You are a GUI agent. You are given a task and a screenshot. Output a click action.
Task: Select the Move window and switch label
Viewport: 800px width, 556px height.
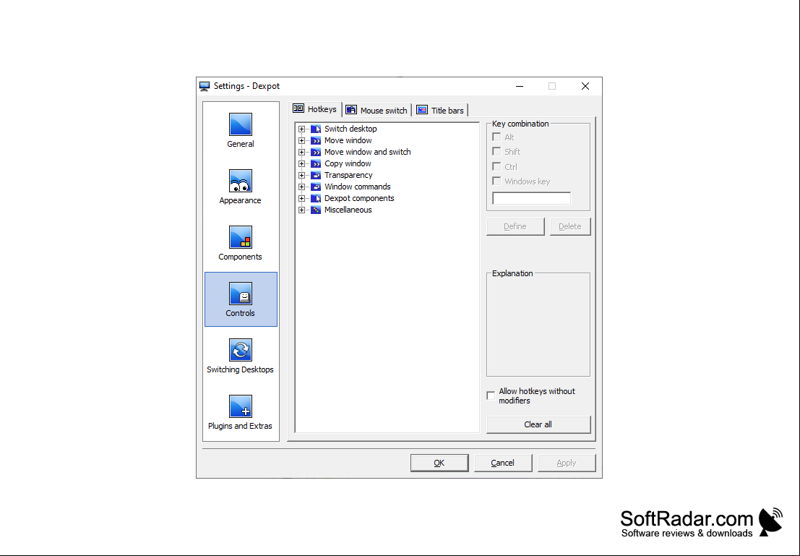pos(367,152)
